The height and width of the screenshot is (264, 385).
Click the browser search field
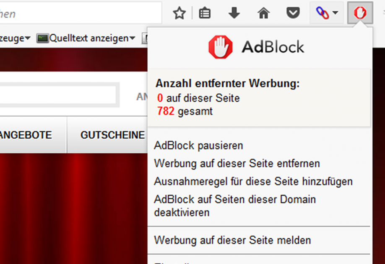pos(80,13)
